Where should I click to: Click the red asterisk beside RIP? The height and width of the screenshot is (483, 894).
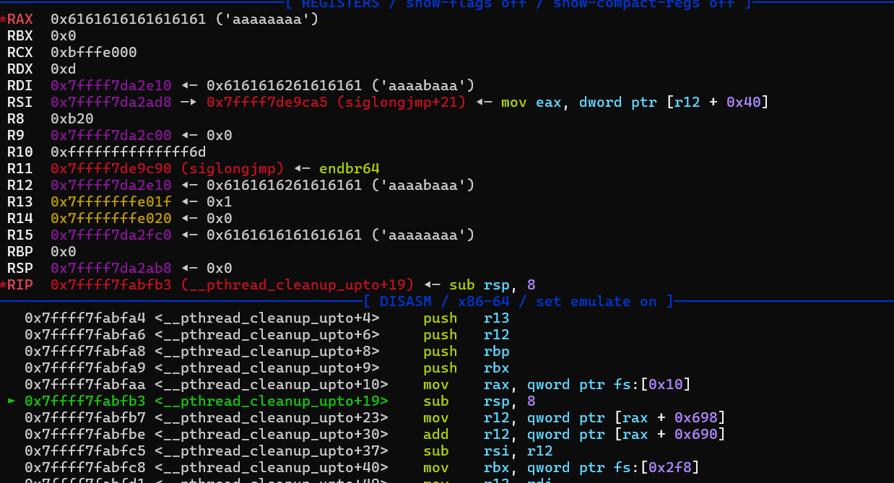[4, 285]
